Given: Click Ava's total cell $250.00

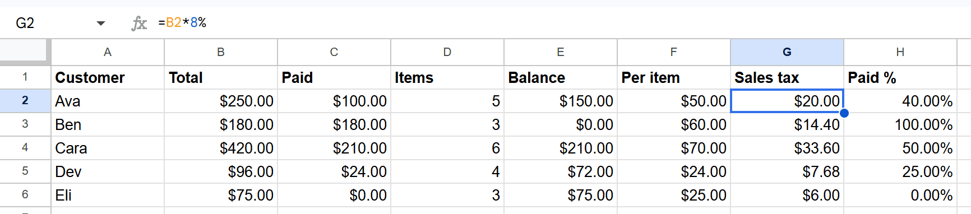Looking at the screenshot, I should 221,101.
